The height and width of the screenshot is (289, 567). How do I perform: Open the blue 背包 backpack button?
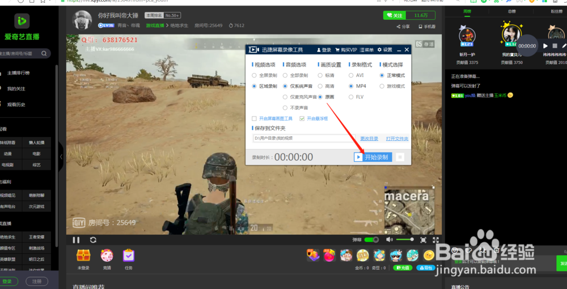[426, 268]
